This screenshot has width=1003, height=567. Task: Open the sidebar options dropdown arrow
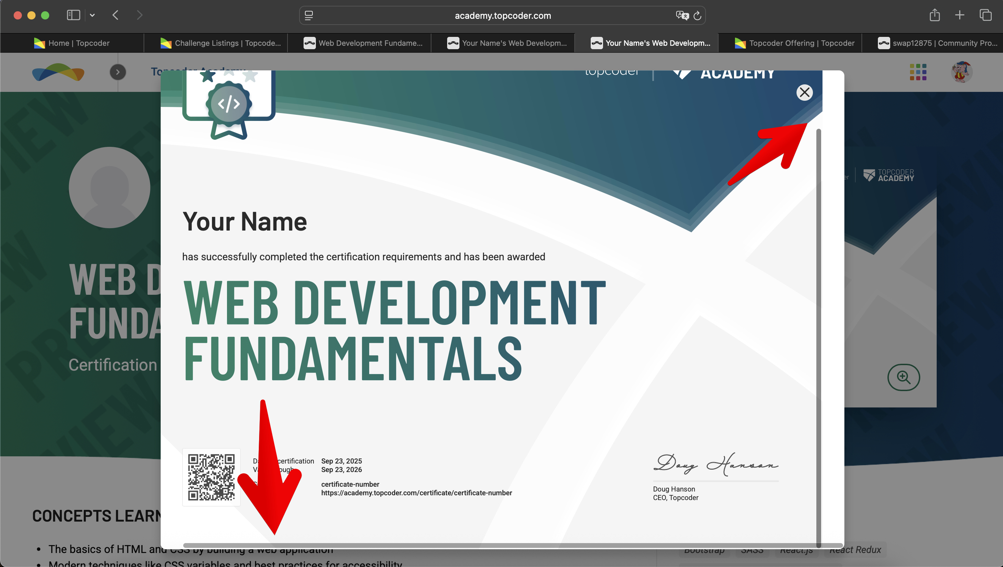click(92, 15)
